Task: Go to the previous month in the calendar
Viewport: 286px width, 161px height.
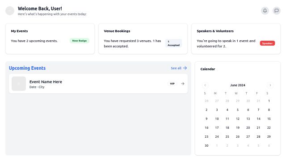Action: coord(205,85)
